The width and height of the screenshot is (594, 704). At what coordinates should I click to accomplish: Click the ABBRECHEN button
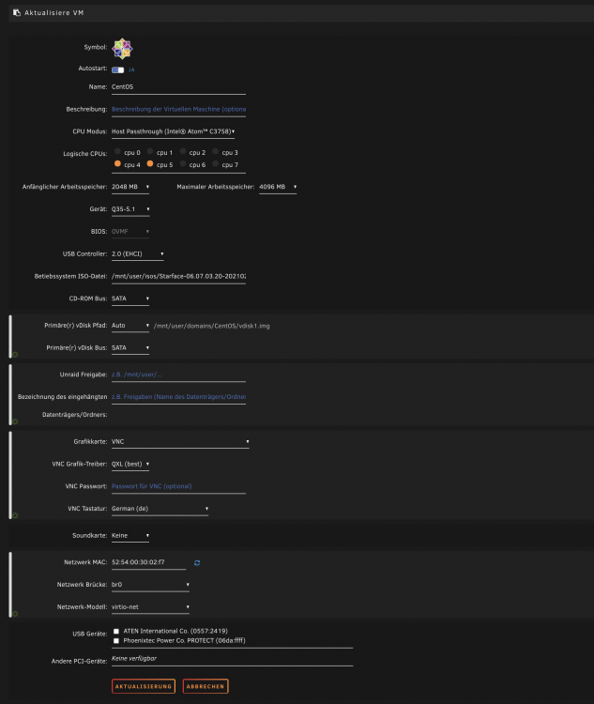[206, 686]
